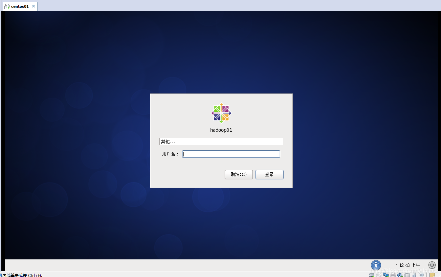The image size is (441, 277).
Task: Click the VMware USB controller status icon
Action: [414, 275]
